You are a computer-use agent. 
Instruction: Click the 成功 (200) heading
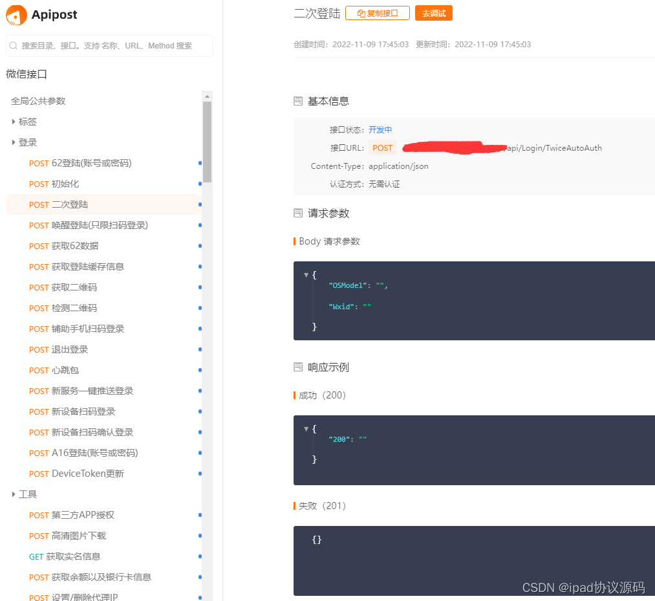coord(322,395)
